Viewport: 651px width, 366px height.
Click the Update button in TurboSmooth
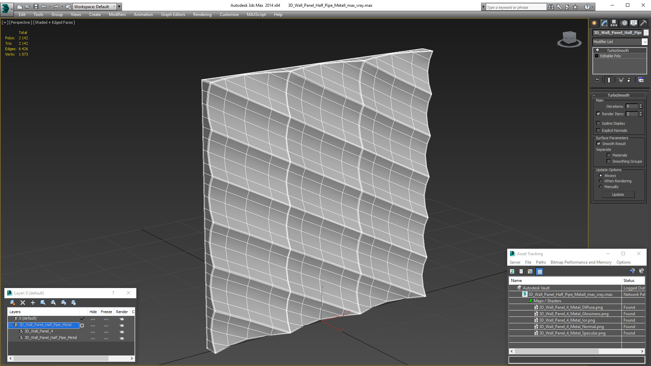[x=618, y=195]
